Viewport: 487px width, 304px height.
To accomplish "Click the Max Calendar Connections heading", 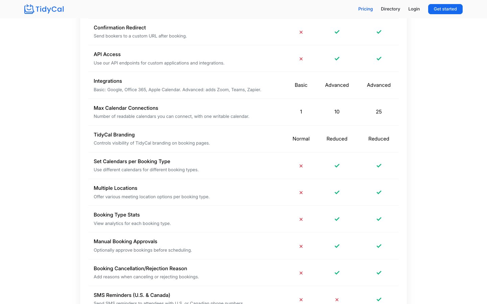I will [126, 108].
